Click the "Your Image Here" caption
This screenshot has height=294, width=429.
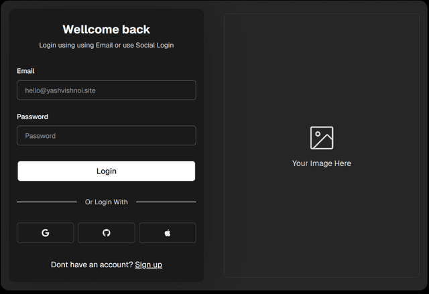(322, 163)
